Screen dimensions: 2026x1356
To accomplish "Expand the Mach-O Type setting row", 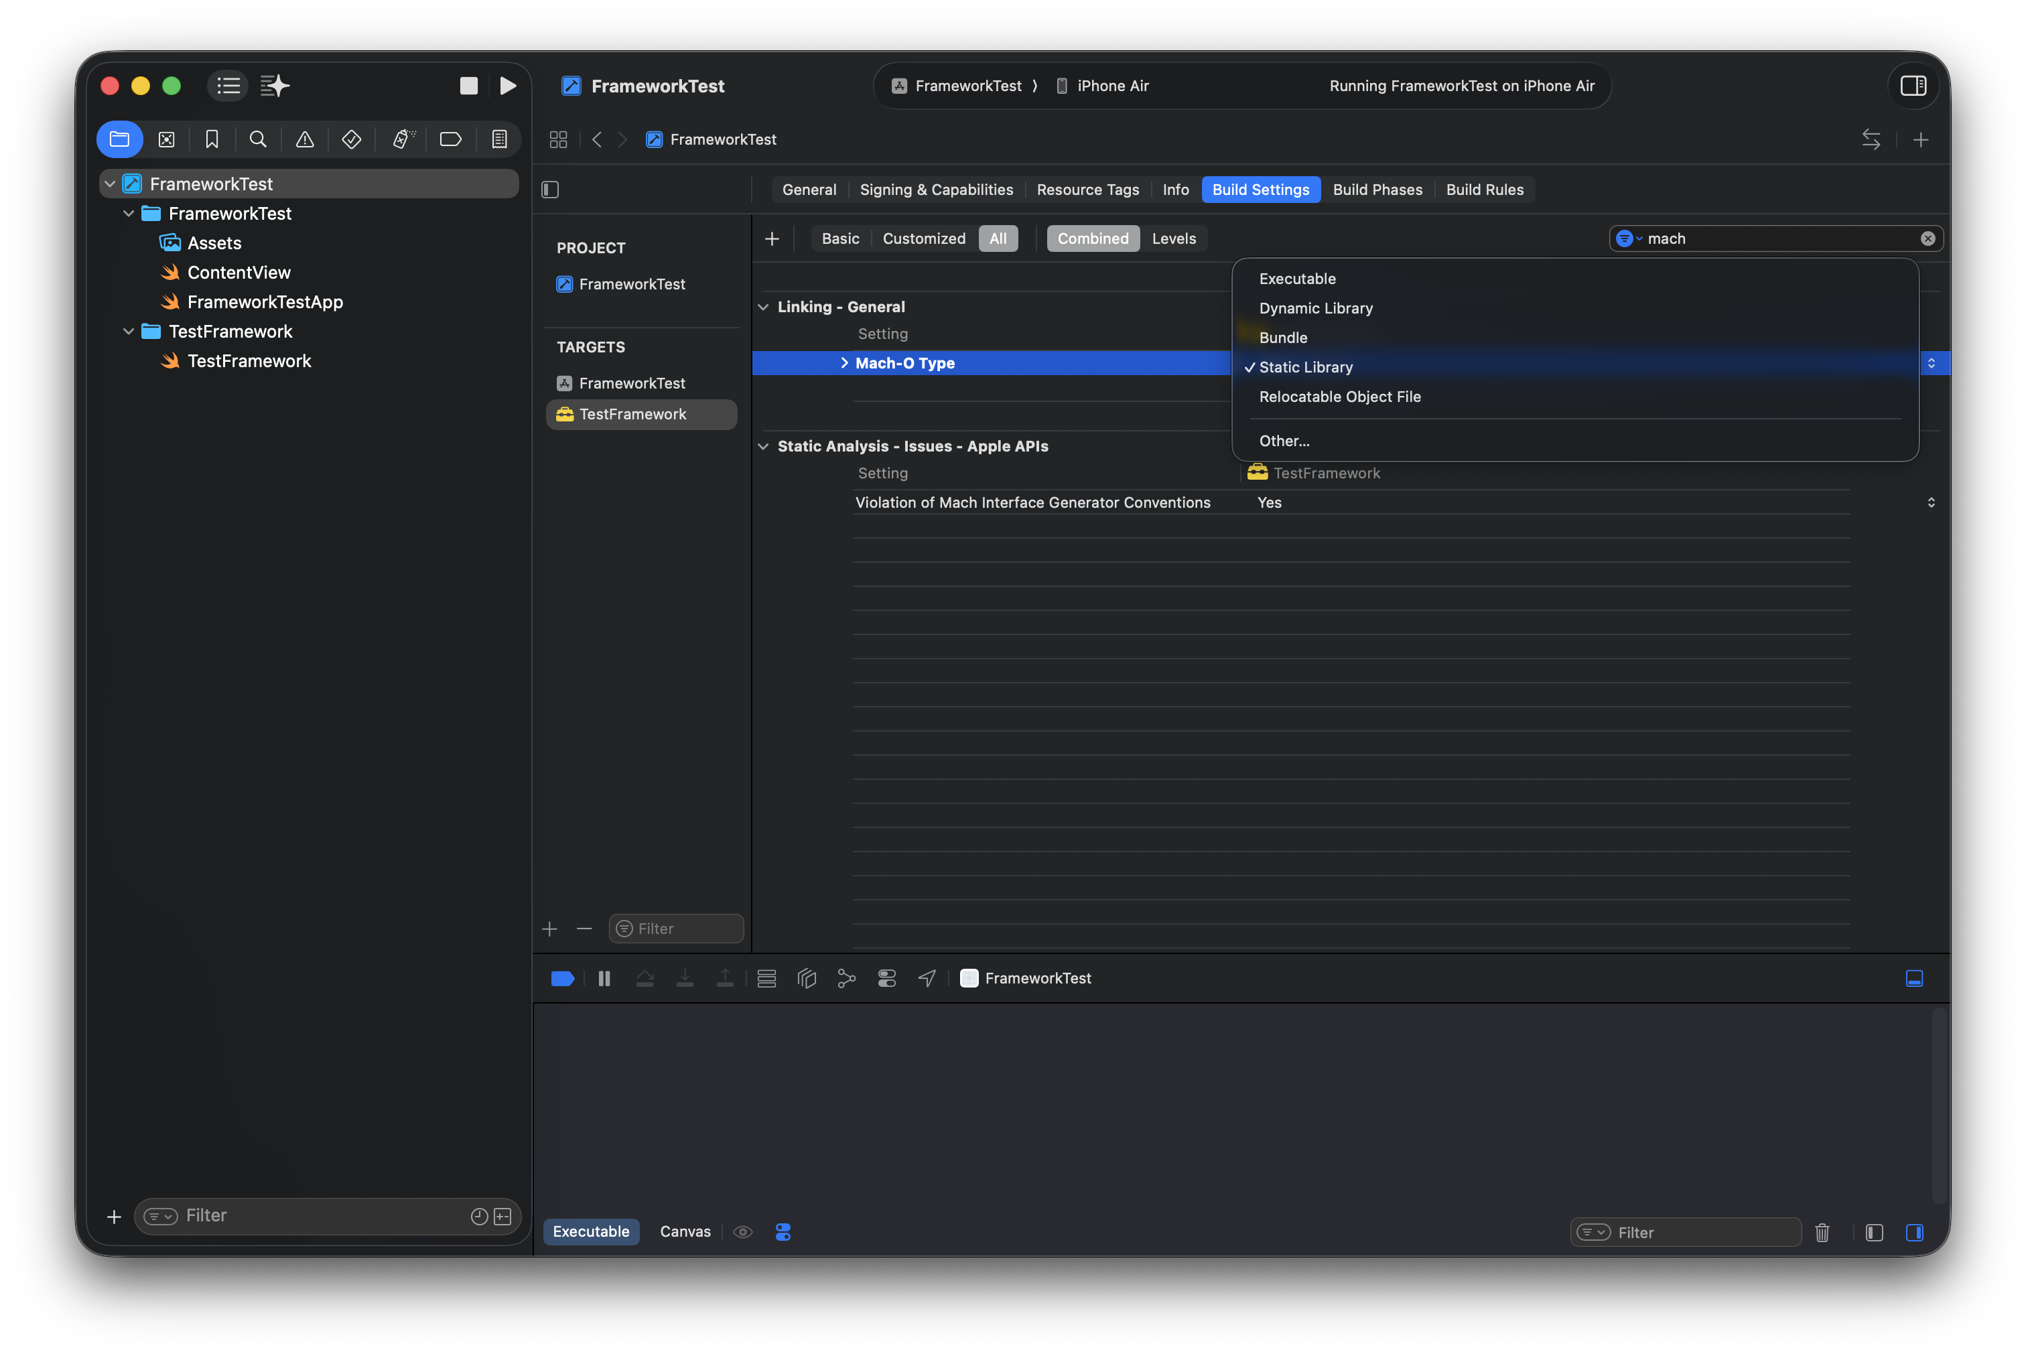I will pos(844,363).
